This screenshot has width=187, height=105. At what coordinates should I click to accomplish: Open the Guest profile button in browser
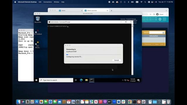(160, 14)
